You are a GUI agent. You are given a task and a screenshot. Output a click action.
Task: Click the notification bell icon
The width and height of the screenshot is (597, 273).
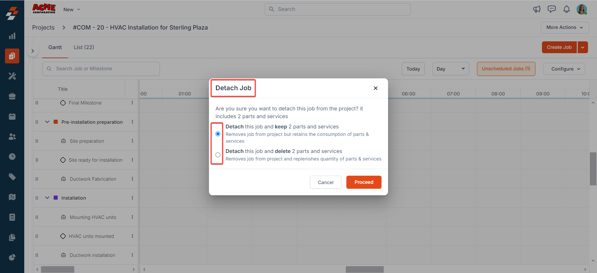tap(567, 9)
